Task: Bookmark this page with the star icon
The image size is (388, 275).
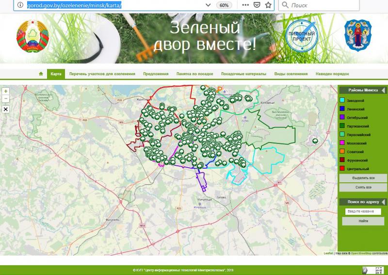Action: (x=268, y=5)
